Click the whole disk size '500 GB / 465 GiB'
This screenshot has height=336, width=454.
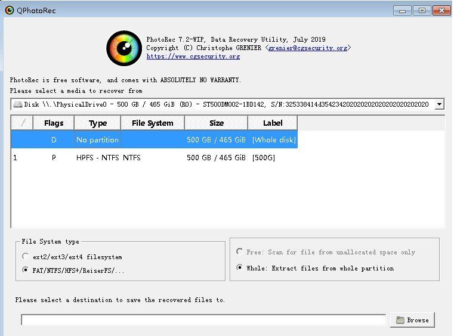216,140
